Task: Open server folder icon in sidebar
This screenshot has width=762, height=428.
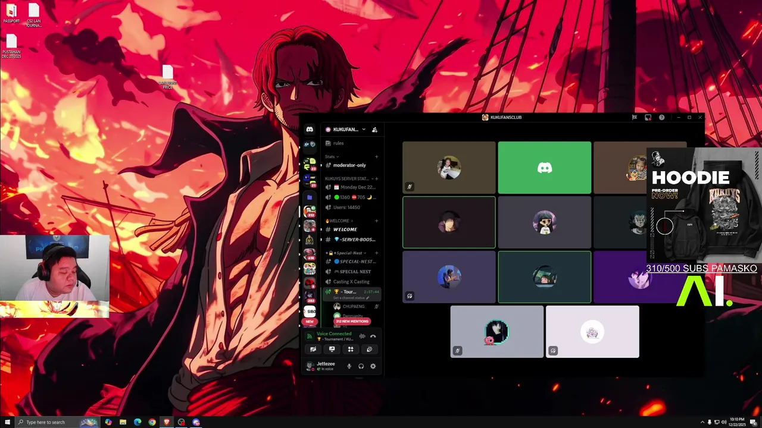Action: click(x=310, y=197)
